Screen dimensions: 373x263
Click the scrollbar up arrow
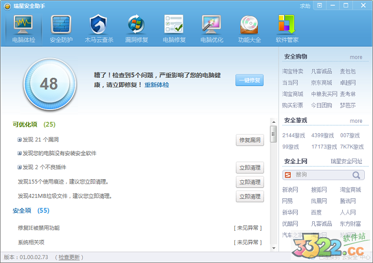tap(274, 122)
